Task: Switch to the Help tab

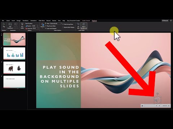Action: tap(64, 21)
